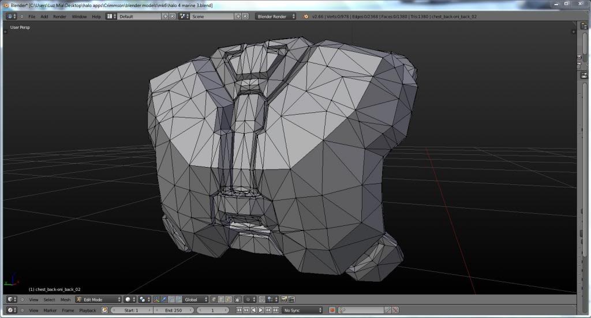Click the End: 250 frame field

pos(173,311)
